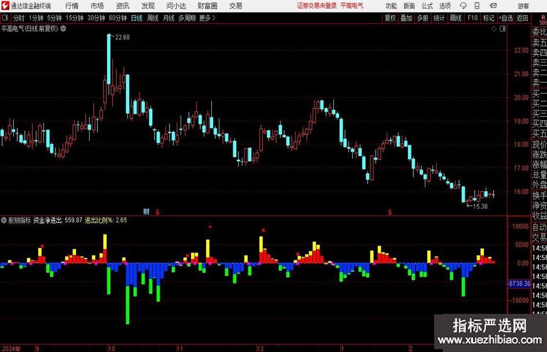Viewport: 547px width, 352px height.
Task: Open the 选项 options menu
Action: pos(445,6)
